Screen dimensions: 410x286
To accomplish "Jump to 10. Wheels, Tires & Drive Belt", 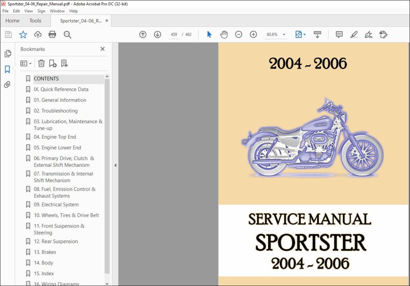I will [x=66, y=215].
